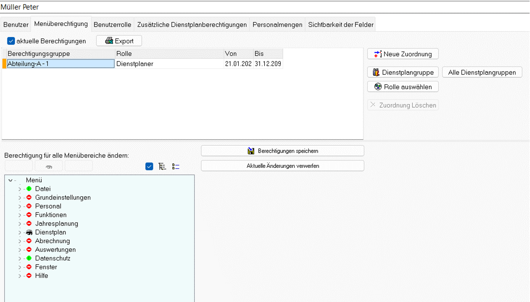530x302 pixels.
Task: Expand the Dienstplan tree node
Action: [19, 232]
